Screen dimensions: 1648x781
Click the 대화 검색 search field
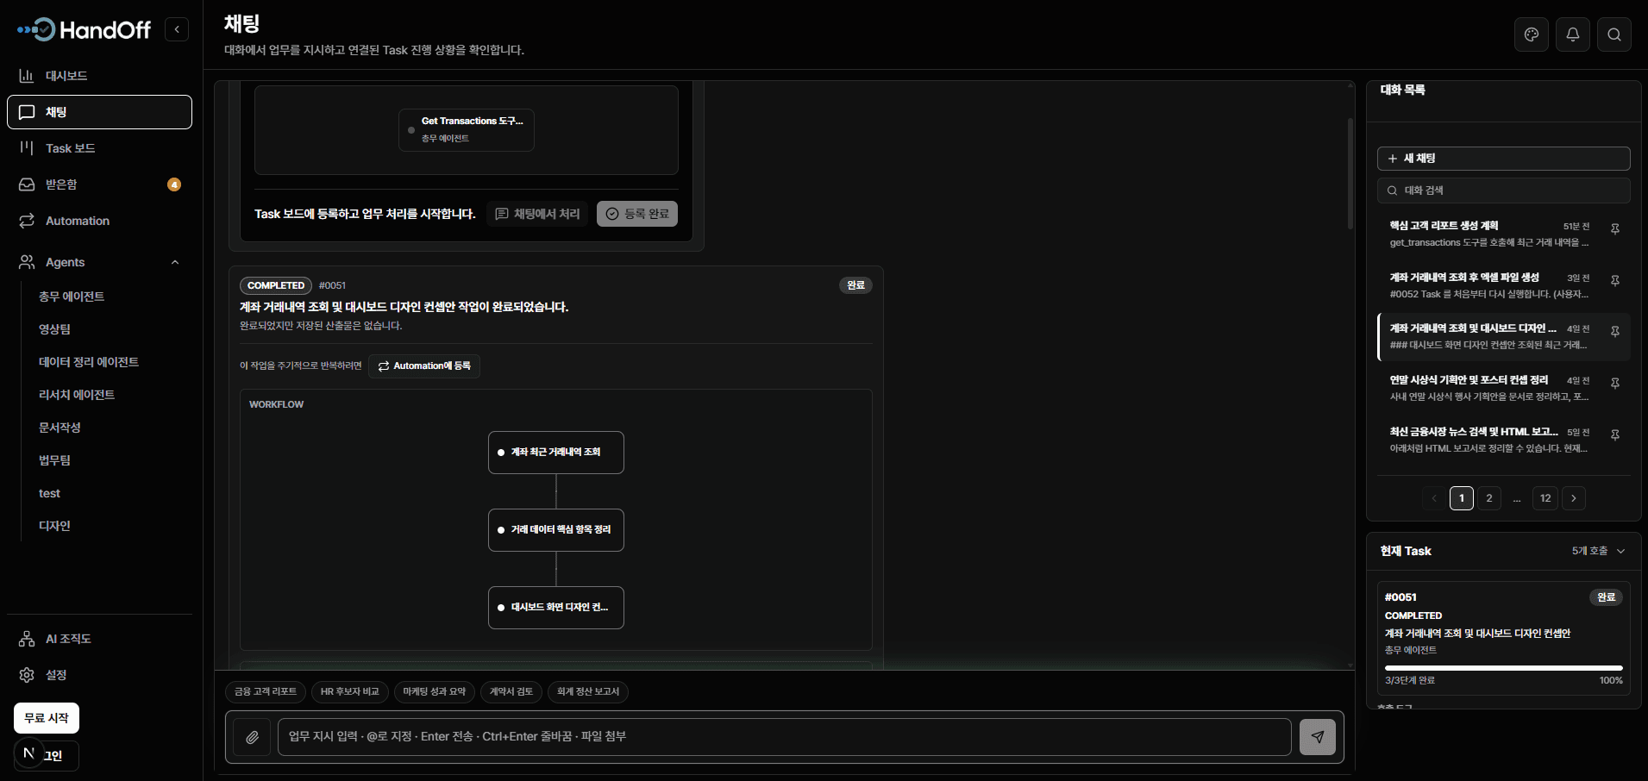tap(1503, 191)
